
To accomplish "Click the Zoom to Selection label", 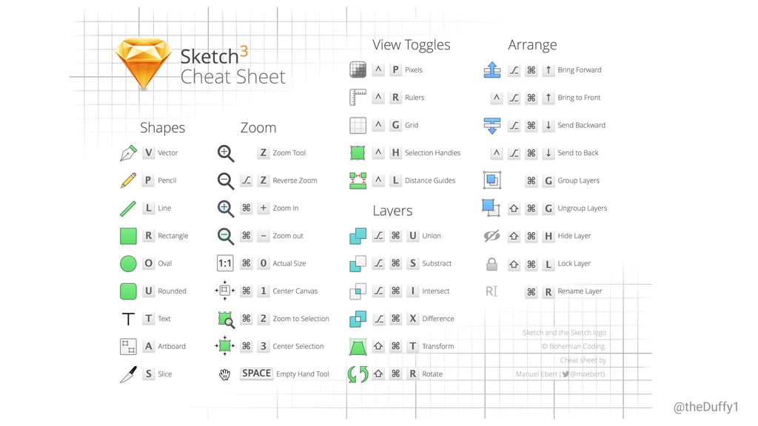I will (x=301, y=319).
